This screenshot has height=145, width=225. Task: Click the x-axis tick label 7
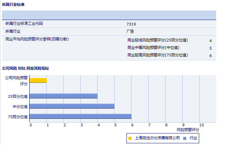[149, 125]
